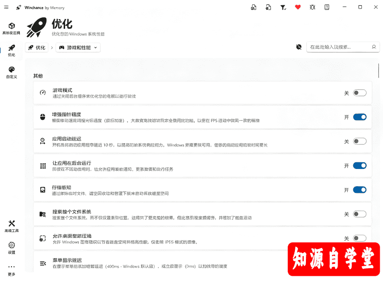Click the 允许桌面壁纸压缩 setting title
383x281 pixels.
72,236
